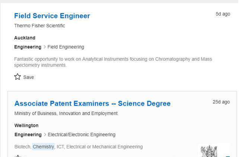Click the chevron arrow before Electrical/Electronic Engineering
The image size is (239, 157).
click(x=45, y=135)
